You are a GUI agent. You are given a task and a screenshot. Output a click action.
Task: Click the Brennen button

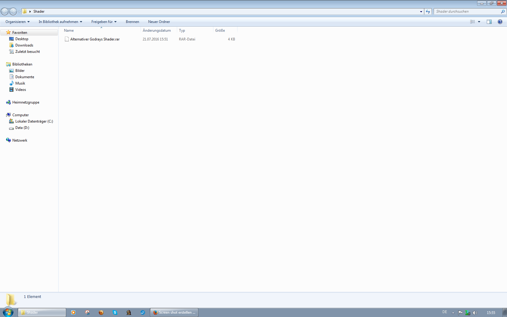coord(132,22)
